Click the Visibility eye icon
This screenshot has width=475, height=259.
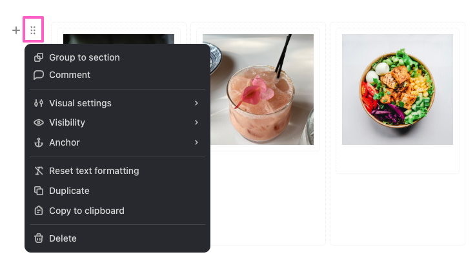(x=39, y=122)
